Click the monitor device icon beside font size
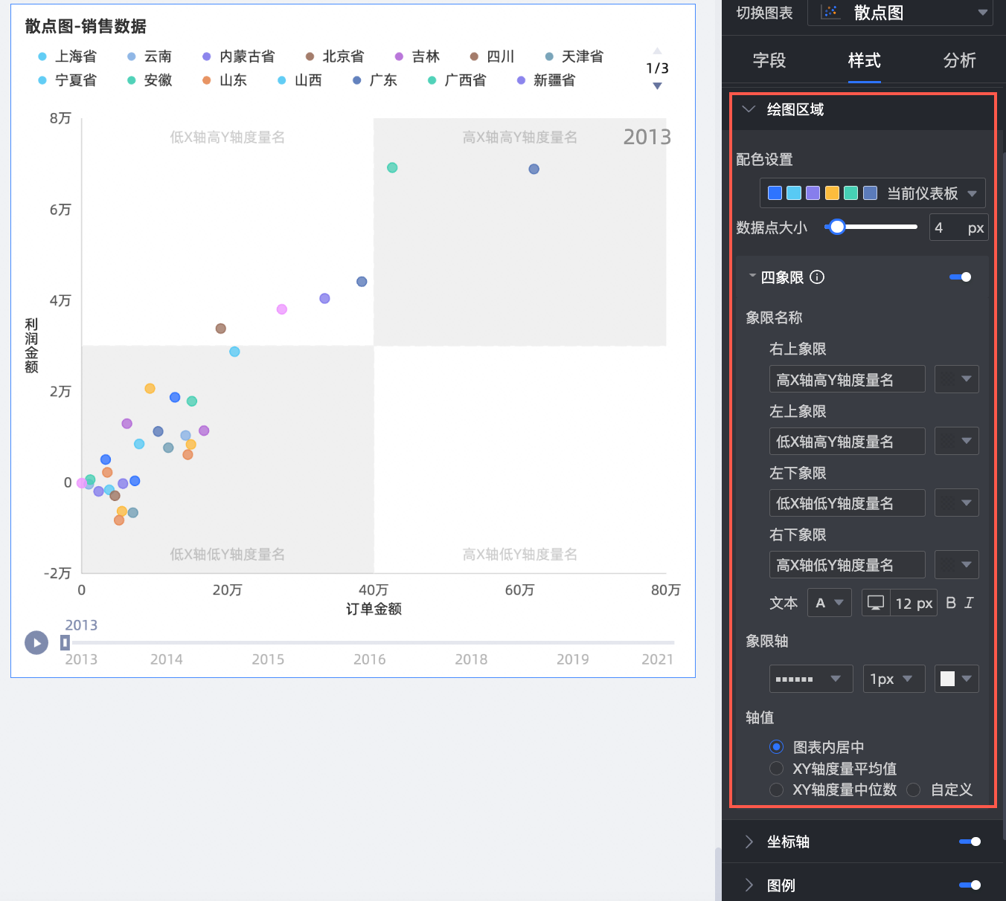 pyautogui.click(x=876, y=603)
